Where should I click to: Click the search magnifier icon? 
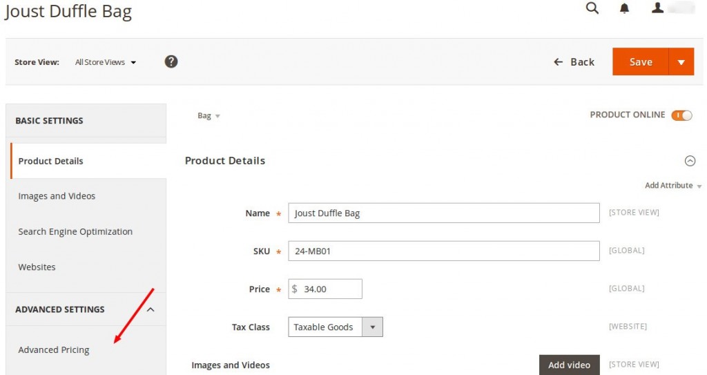click(x=592, y=8)
